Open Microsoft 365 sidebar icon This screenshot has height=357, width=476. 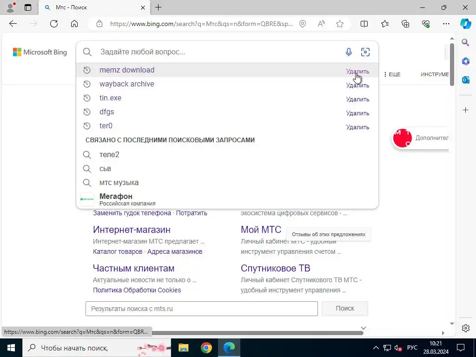click(465, 61)
